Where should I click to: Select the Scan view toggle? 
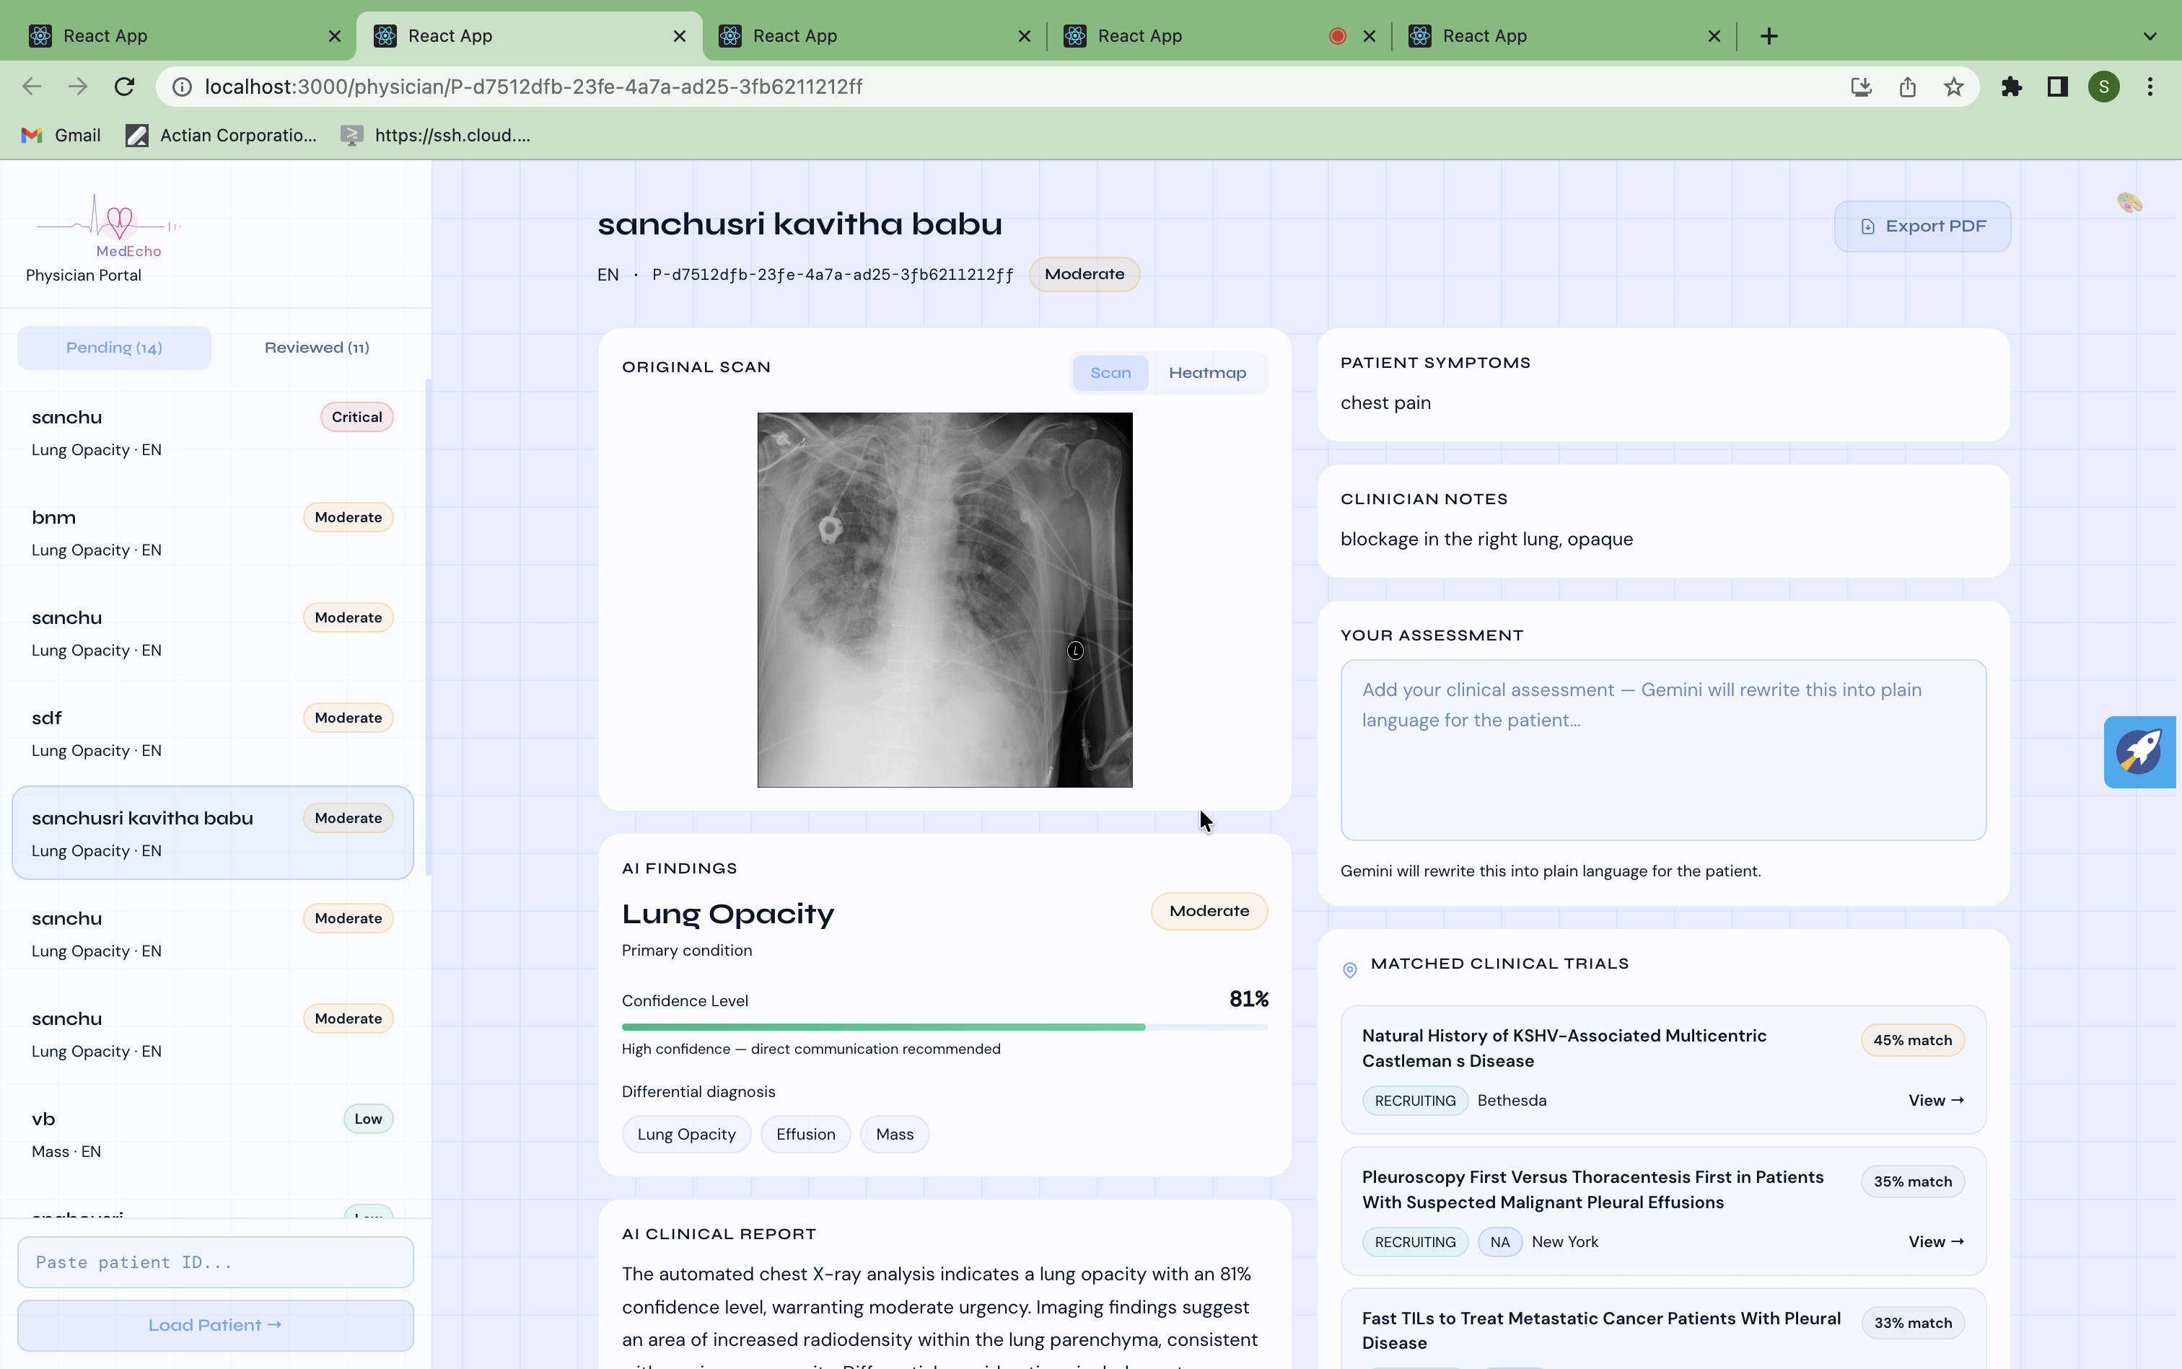point(1110,373)
